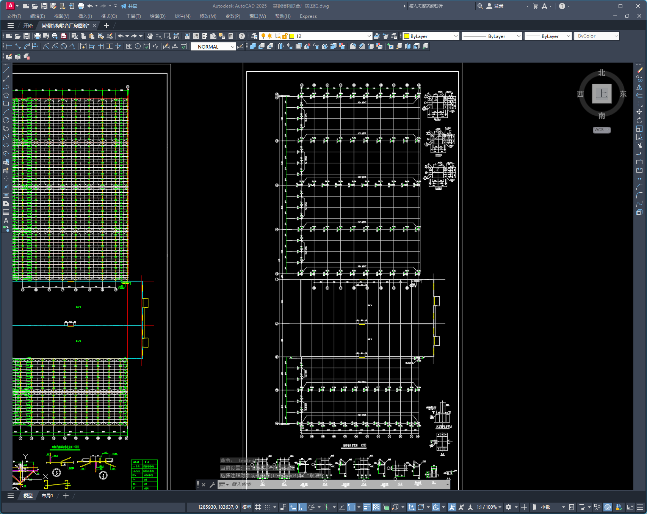This screenshot has height=514, width=647.
Task: Toggle the drawing grid display in status bar
Action: click(258, 507)
